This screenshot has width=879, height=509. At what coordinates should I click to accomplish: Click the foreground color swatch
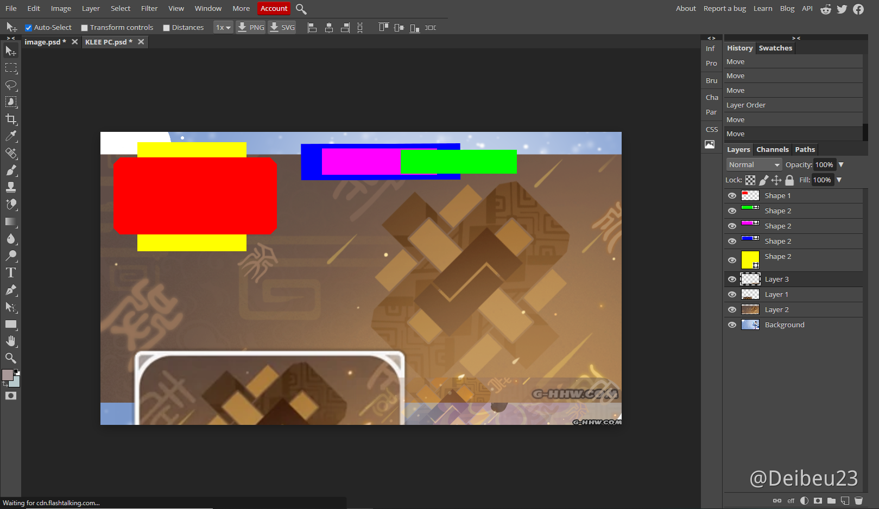7,375
